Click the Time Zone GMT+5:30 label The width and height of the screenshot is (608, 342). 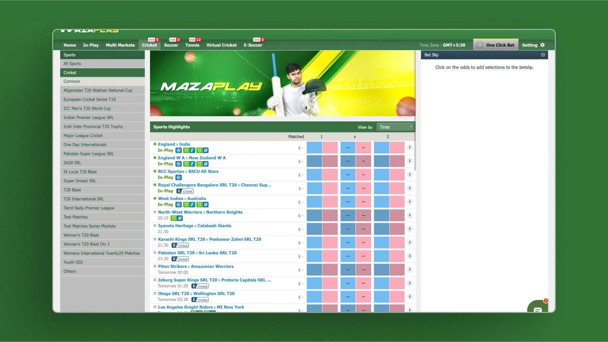pyautogui.click(x=442, y=45)
